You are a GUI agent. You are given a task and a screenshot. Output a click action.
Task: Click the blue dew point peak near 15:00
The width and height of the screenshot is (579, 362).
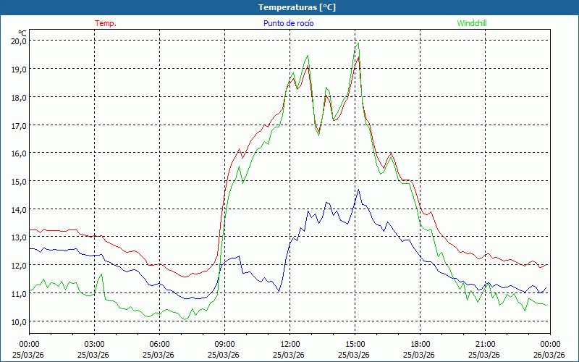[358, 190]
